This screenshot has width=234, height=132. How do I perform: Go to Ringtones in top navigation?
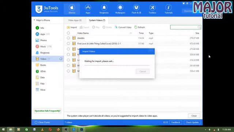click(104, 9)
